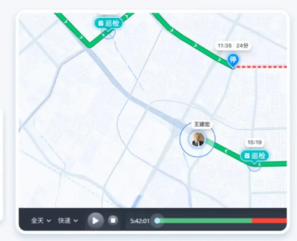The height and width of the screenshot is (241, 297).
Task: Click the 王建宏 name label
Action: tap(202, 124)
